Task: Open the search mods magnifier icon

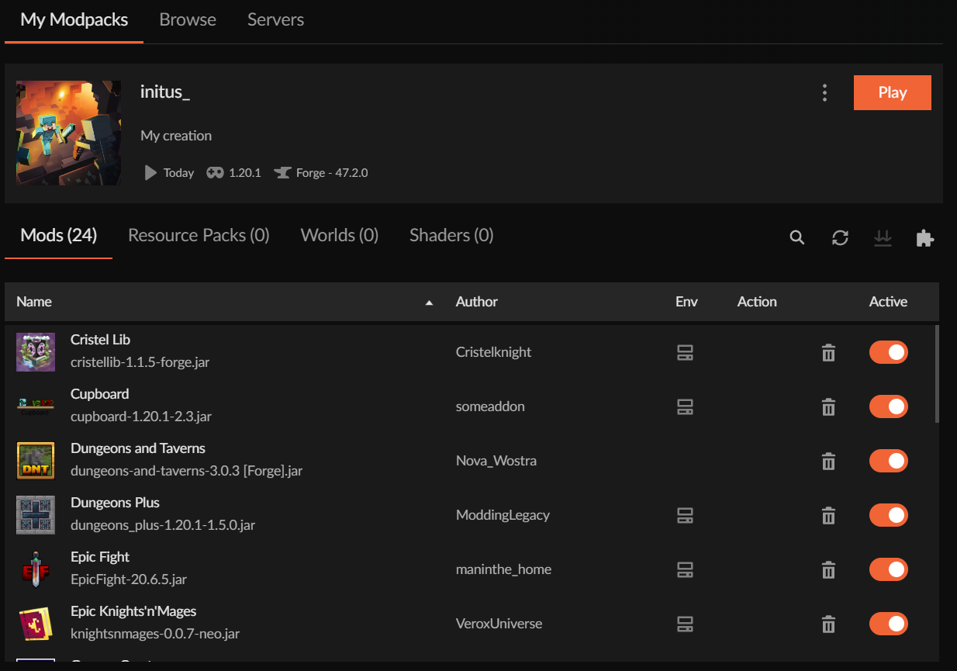Action: coord(796,237)
